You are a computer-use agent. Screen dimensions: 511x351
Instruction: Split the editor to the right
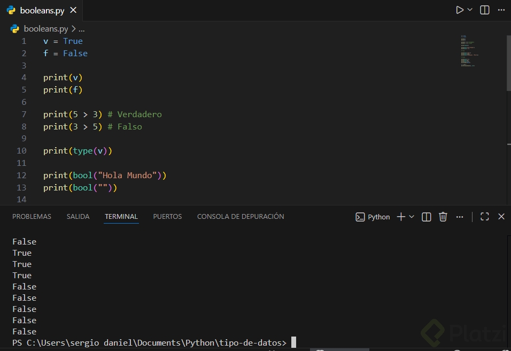[x=485, y=10]
